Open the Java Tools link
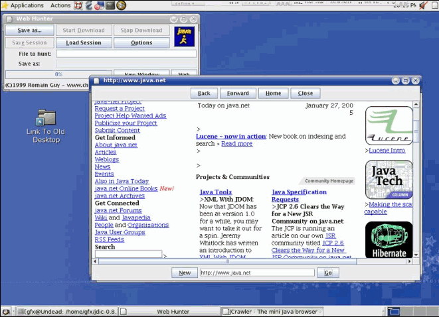 (x=216, y=192)
